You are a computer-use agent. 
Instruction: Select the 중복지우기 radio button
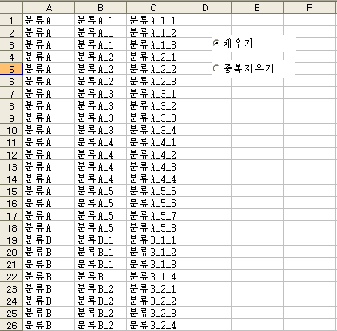pyautogui.click(x=216, y=69)
